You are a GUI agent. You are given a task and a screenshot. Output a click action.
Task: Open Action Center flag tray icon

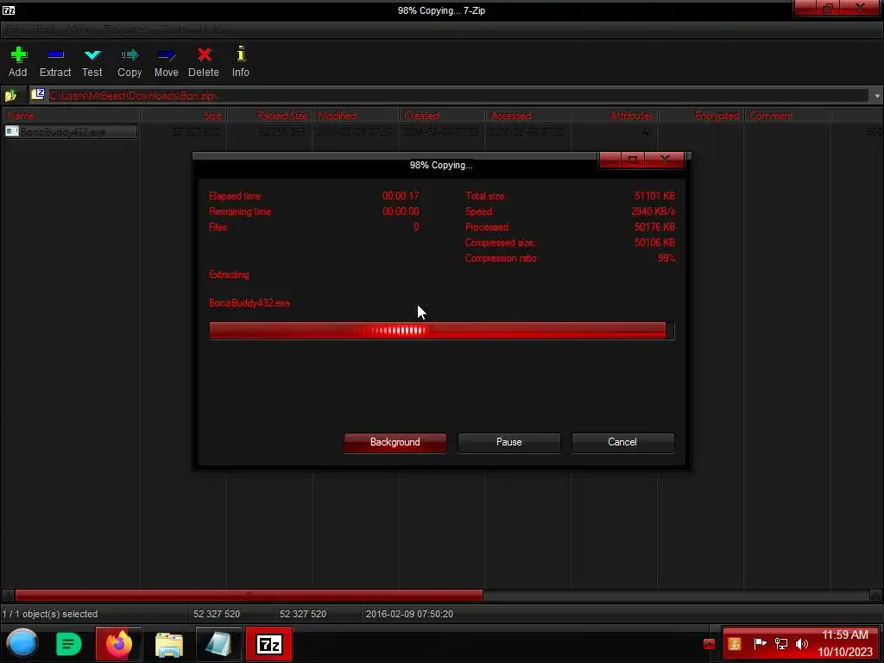tap(760, 643)
